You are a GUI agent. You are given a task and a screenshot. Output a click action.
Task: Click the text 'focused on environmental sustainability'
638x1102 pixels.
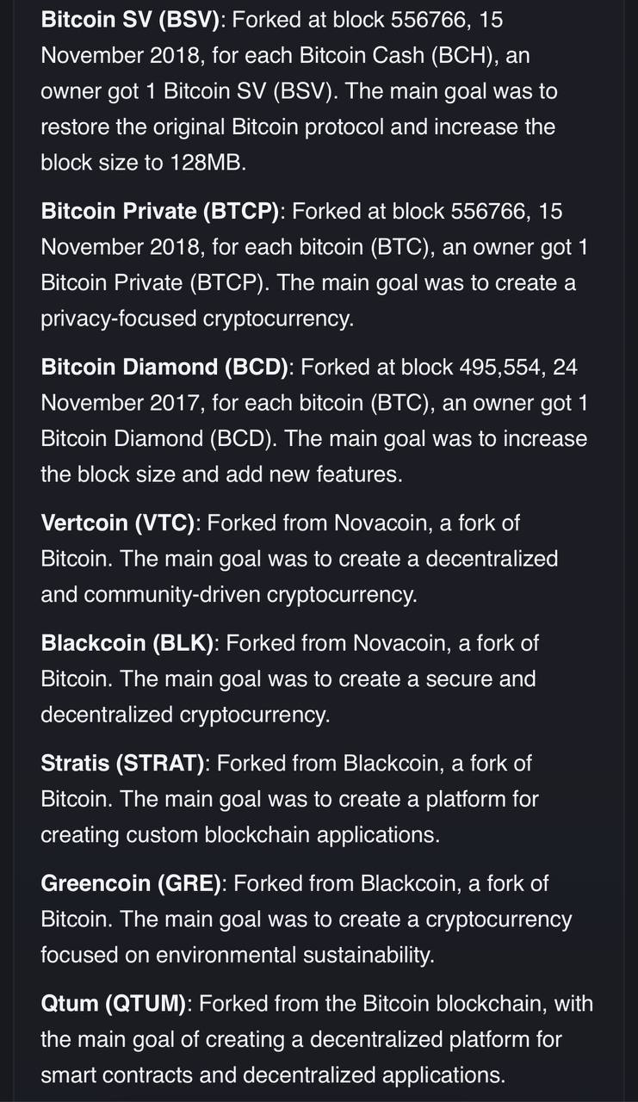coord(236,957)
